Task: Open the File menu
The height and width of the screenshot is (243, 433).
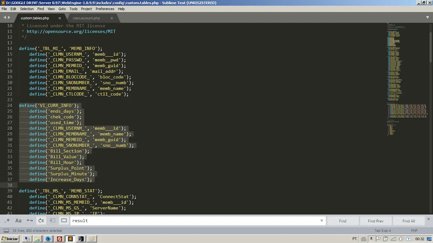Action: pyautogui.click(x=4, y=9)
